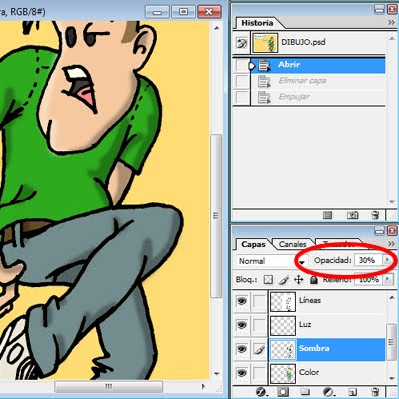This screenshot has width=399, height=399.
Task: Switch to the Historia tab
Action: 257,23
